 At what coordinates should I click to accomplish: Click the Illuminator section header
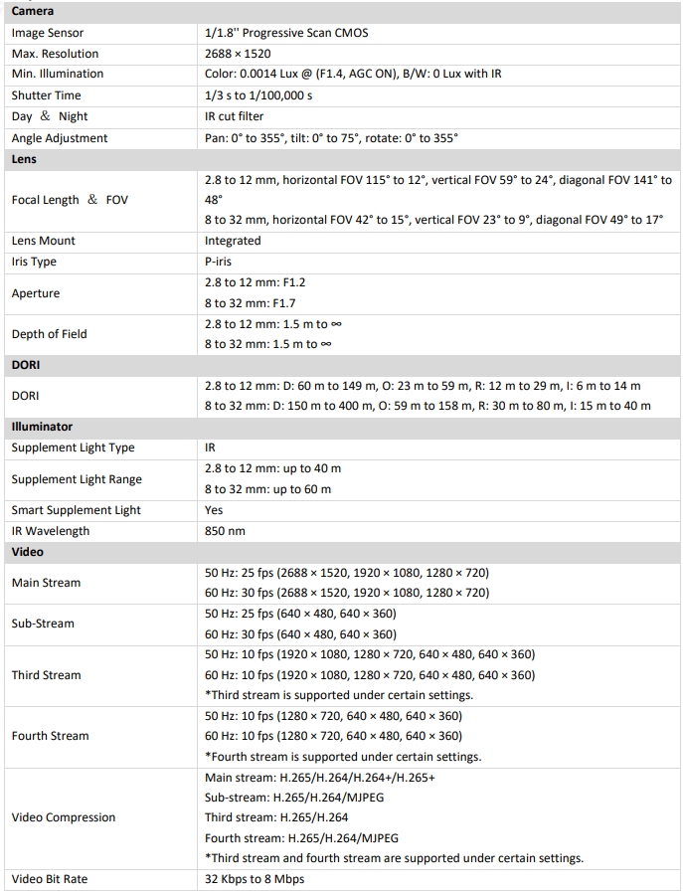tap(42, 427)
